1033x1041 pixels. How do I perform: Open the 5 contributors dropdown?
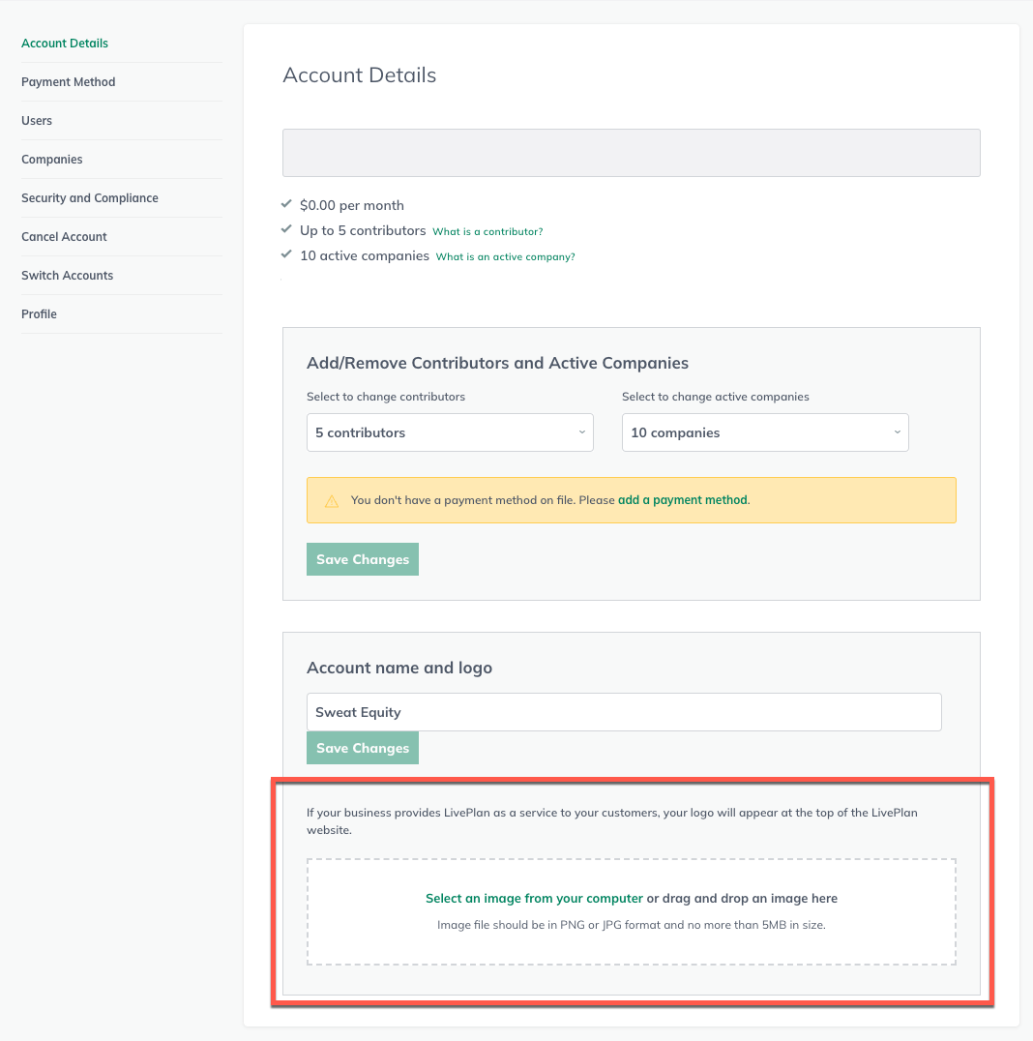click(x=450, y=432)
